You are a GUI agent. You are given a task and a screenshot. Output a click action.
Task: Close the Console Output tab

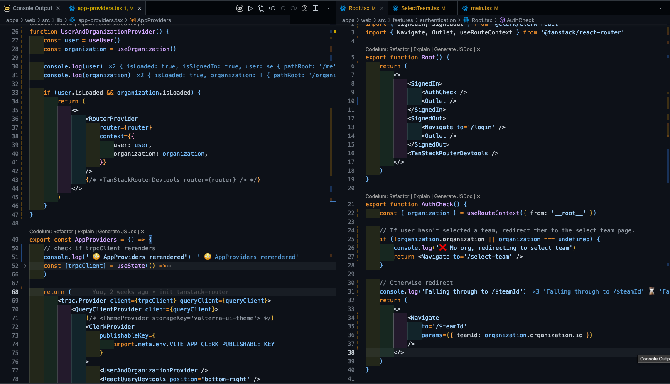tap(58, 8)
